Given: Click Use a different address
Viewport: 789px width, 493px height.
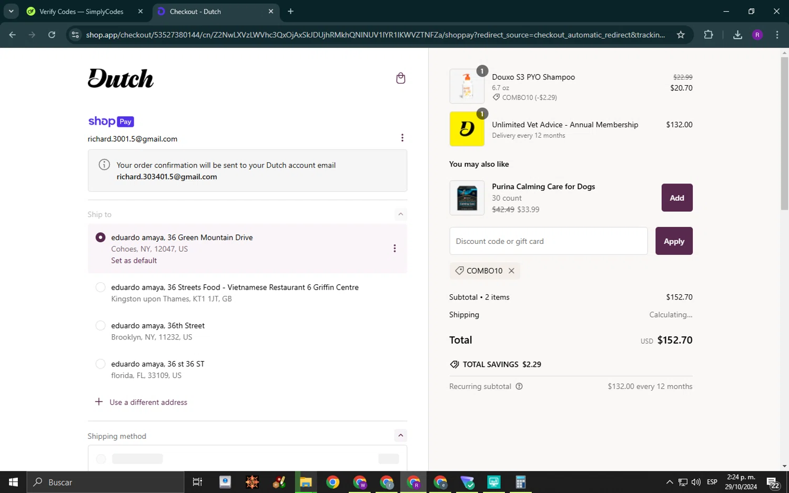Looking at the screenshot, I should click(148, 402).
